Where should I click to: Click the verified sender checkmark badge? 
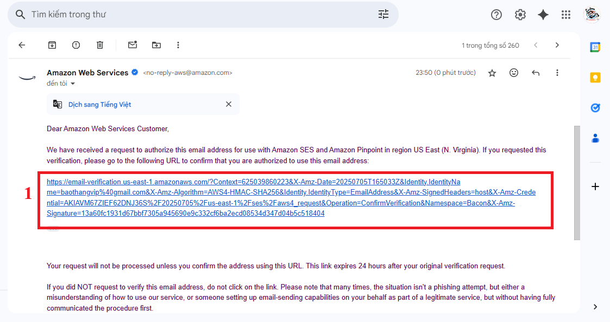(135, 72)
